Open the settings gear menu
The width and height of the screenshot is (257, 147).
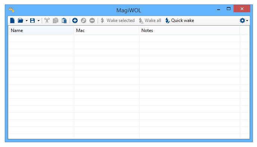tap(244, 20)
